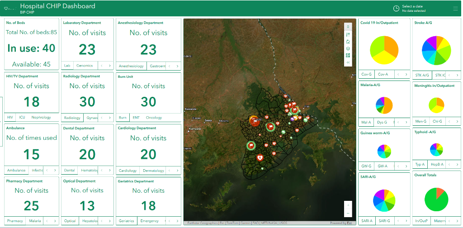Next tab arrow in Ambulance card
463x228 pixels.
(55, 170)
